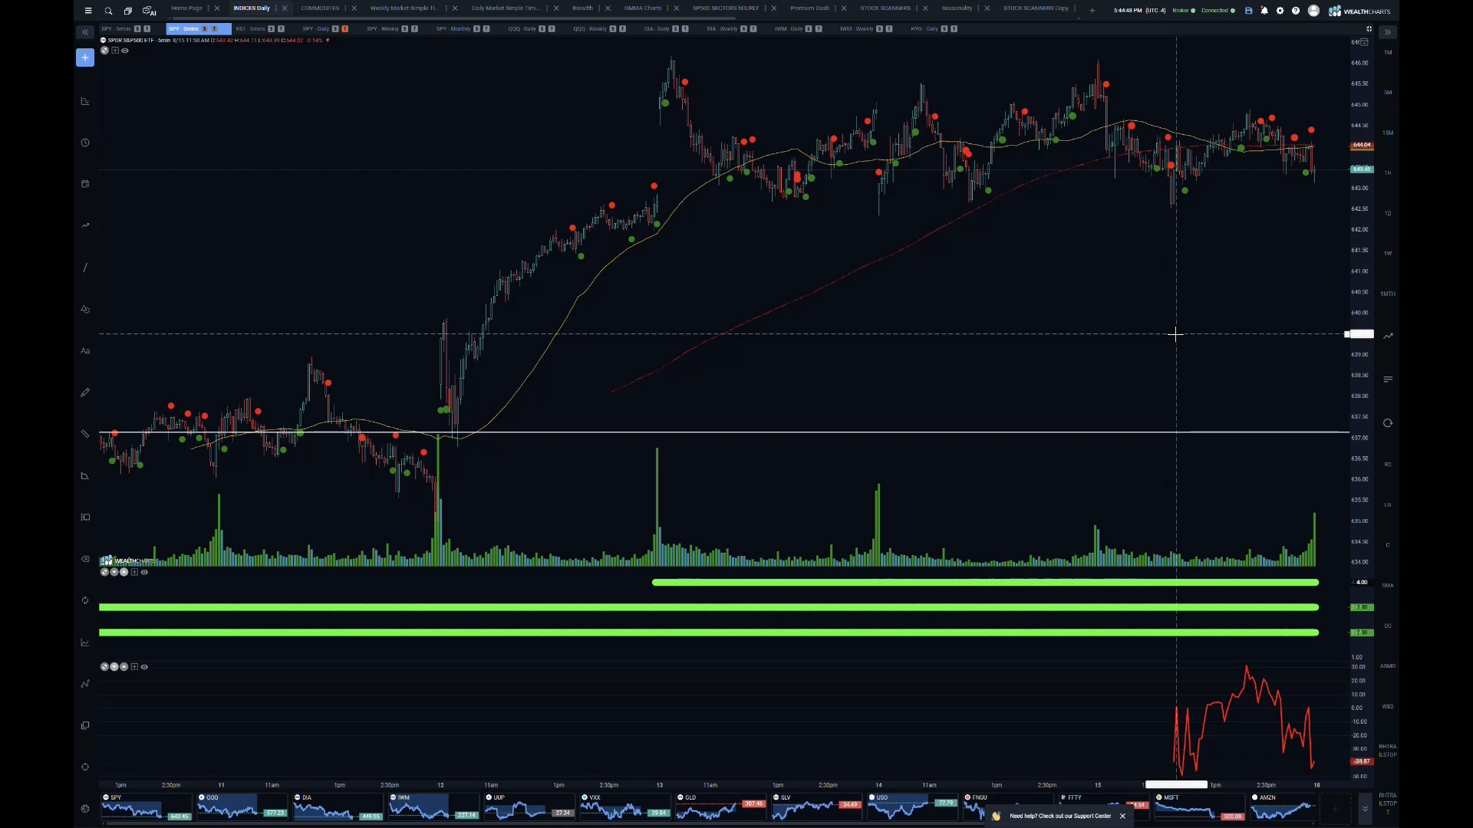Click the help question mark icon
The height and width of the screenshot is (828, 1473).
coord(1296,11)
